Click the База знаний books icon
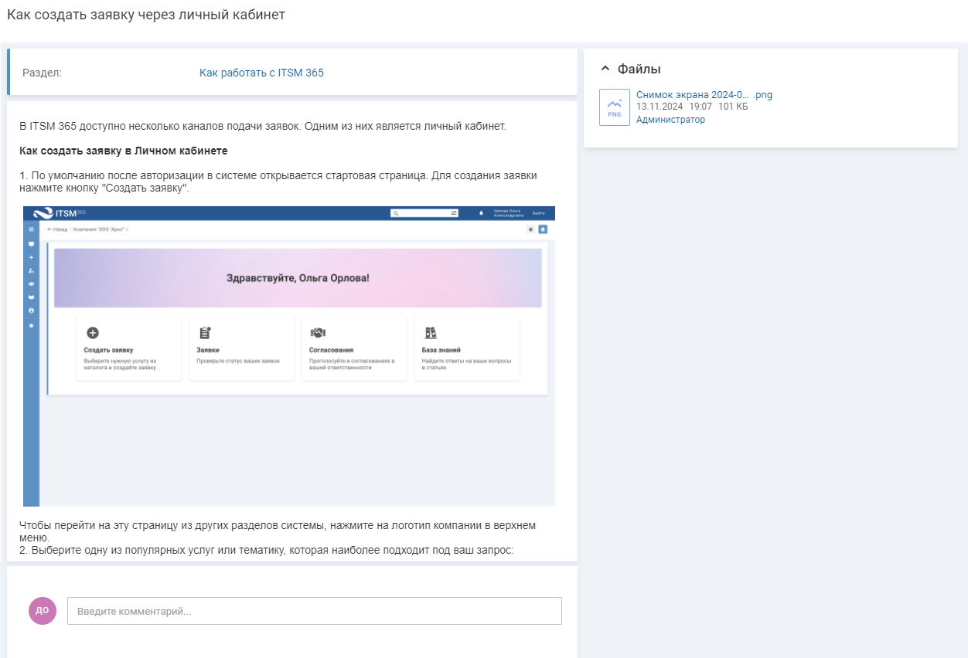 (x=431, y=333)
